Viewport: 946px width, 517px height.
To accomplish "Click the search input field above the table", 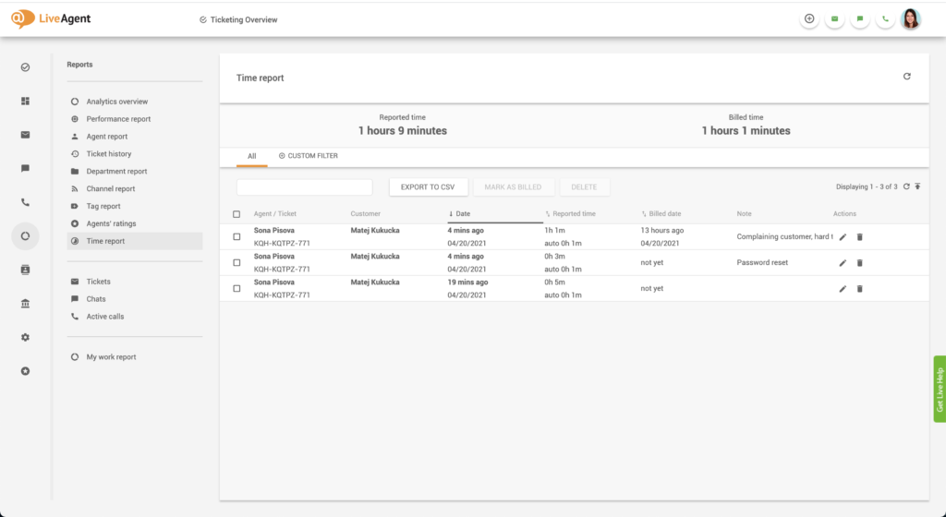I will (x=304, y=187).
